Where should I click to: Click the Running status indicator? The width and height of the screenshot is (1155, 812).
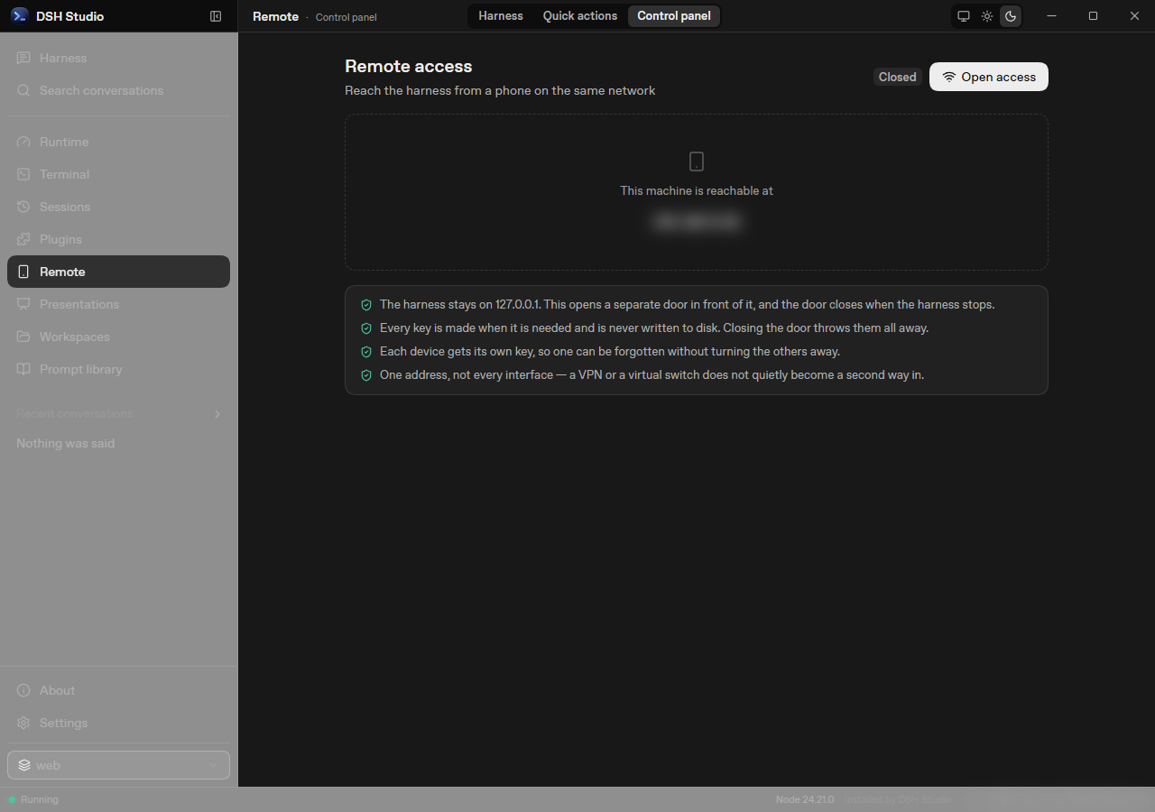pos(33,799)
